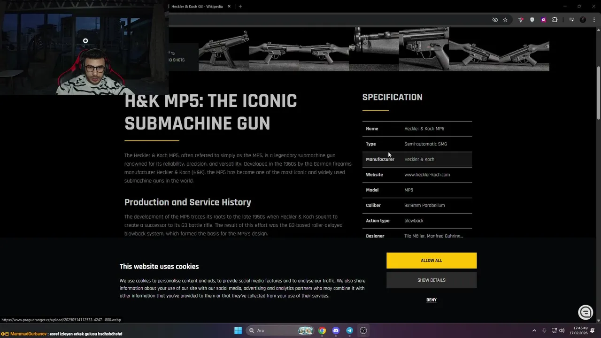Open the Windows Start menu
Image resolution: width=601 pixels, height=338 pixels.
point(238,330)
